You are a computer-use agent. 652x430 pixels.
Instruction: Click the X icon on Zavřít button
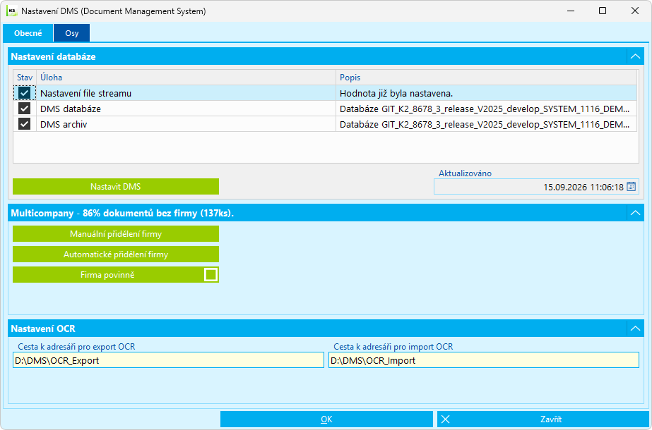445,419
